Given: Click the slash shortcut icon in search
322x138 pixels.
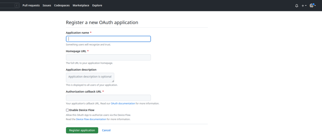Looking at the screenshot, I should tap(16, 6).
